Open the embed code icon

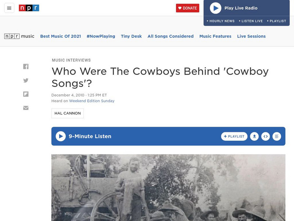click(x=265, y=136)
